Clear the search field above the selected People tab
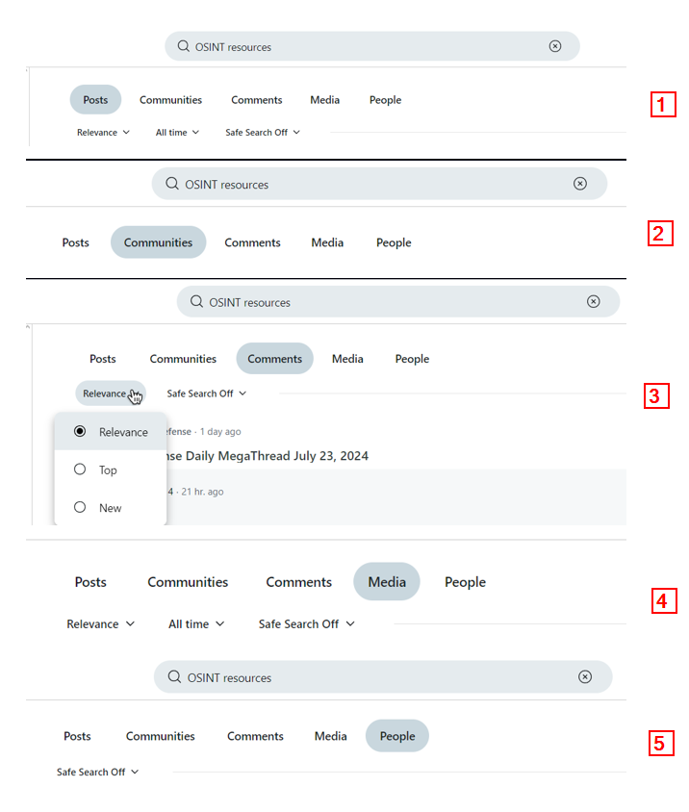Screen dimensions: 689x812 585,676
